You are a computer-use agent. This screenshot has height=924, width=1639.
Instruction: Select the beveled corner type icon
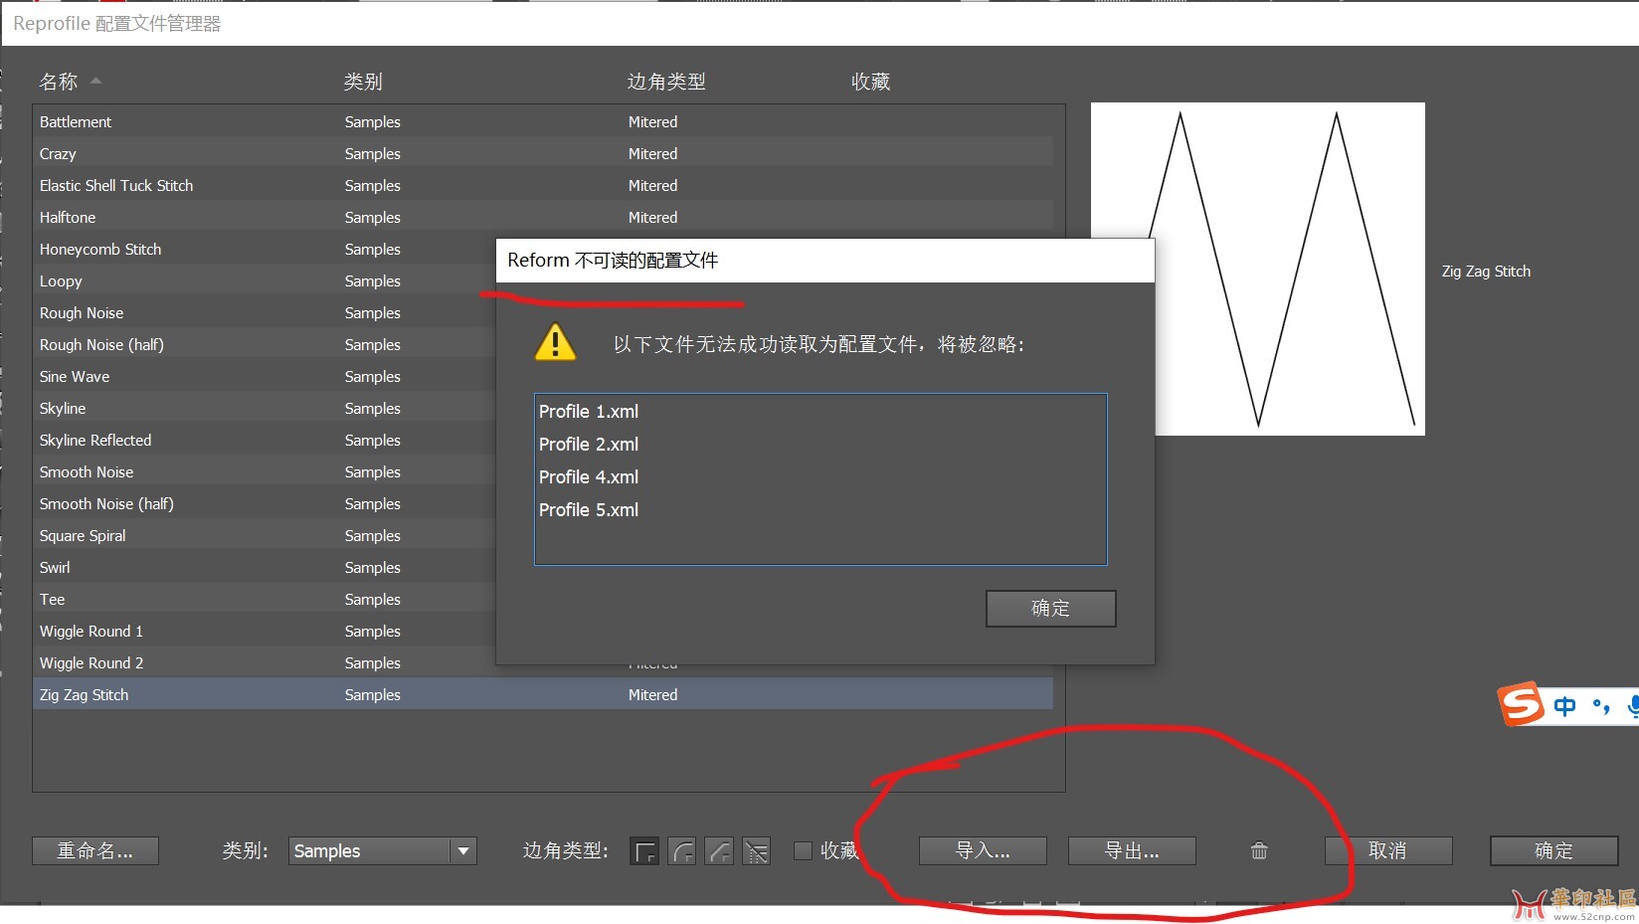coord(719,851)
